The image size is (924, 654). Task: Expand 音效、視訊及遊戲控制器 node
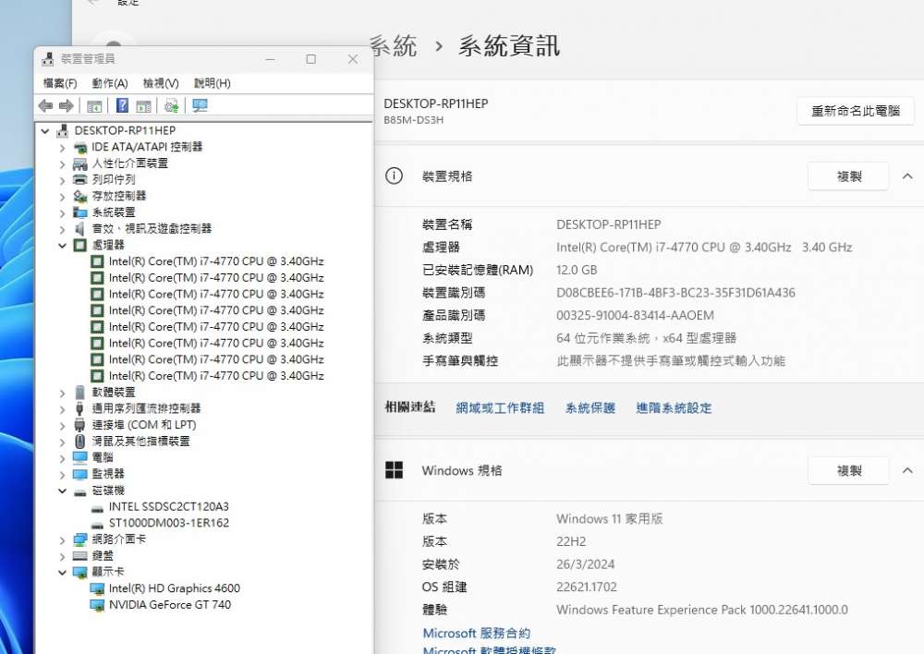tap(63, 229)
